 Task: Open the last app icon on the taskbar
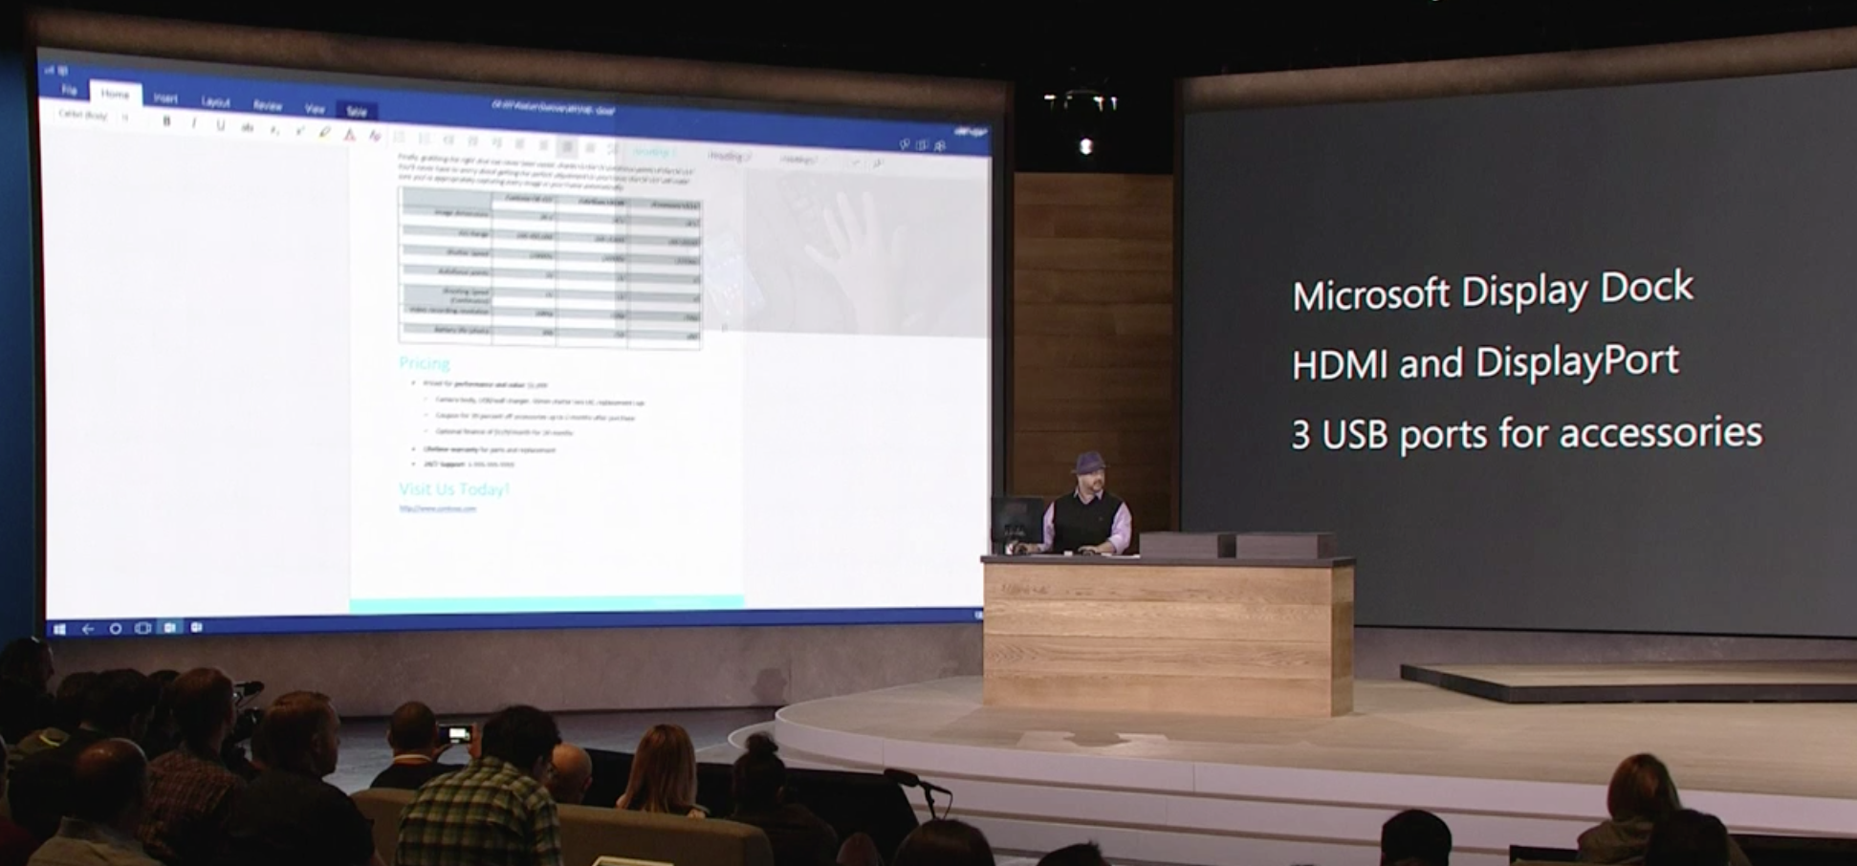coord(197,627)
